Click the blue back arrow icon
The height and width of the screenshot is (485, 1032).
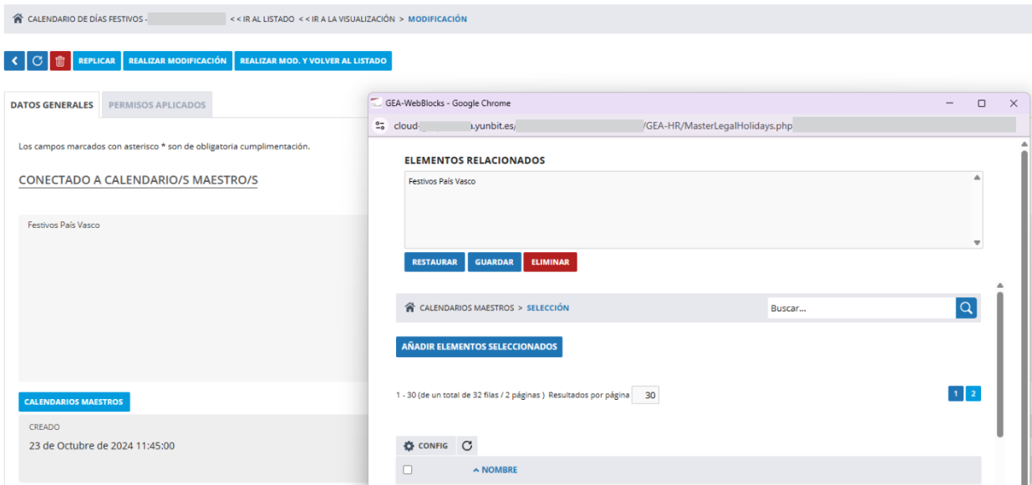[15, 61]
